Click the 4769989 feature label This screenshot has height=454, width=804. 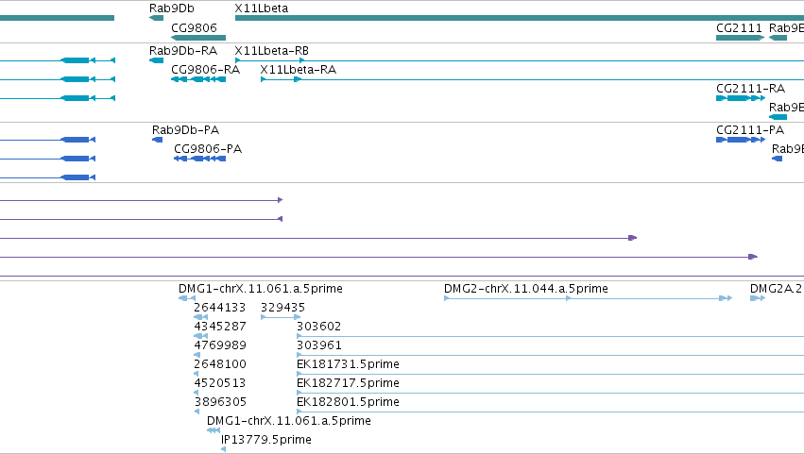[x=220, y=345]
